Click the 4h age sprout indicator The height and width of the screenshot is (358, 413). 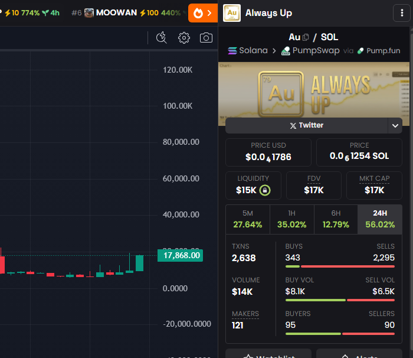pos(51,12)
